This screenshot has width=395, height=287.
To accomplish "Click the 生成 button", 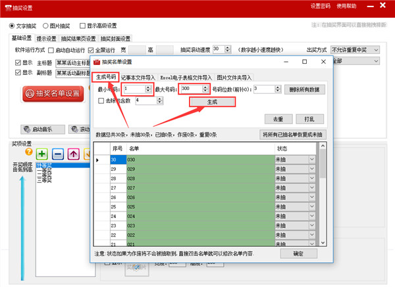I will [212, 102].
